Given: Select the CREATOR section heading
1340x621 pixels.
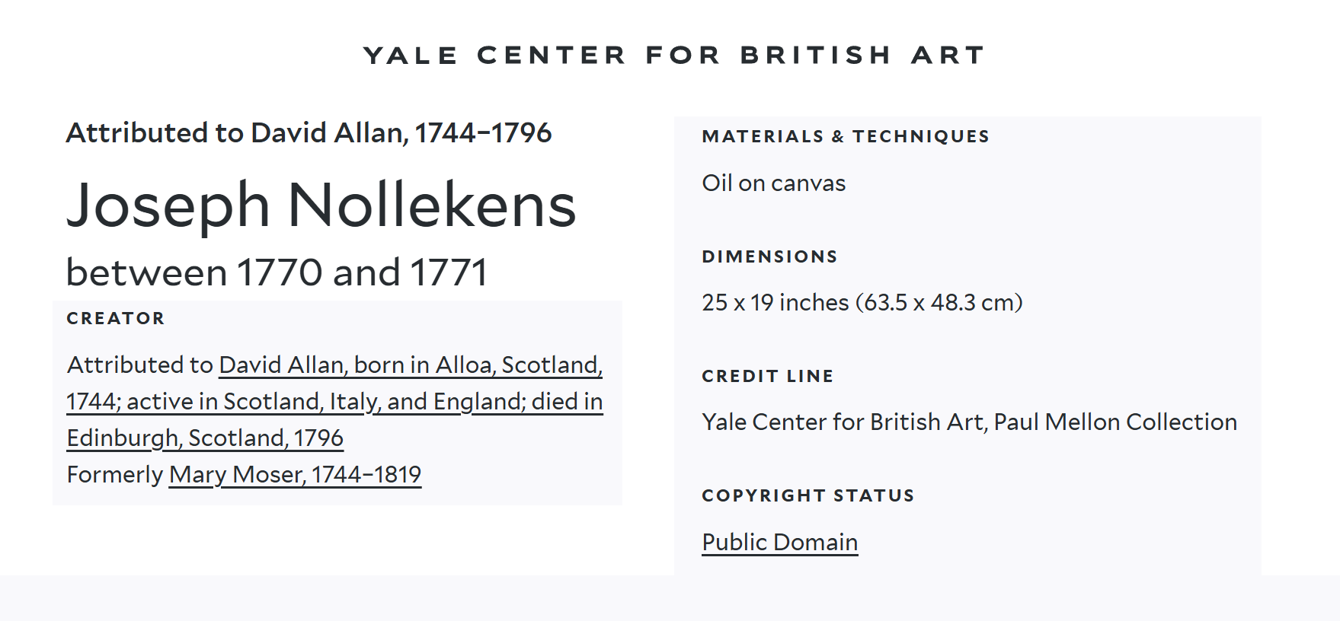Looking at the screenshot, I should tap(116, 318).
